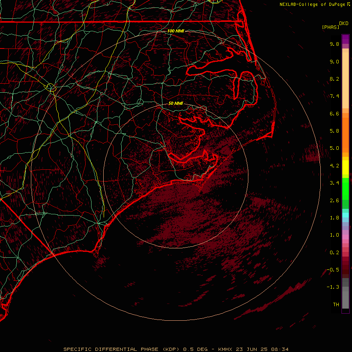Image resolution: width=352 pixels, height=352 pixels.
Task: Click the -0.5 value on color scale
Action: 333,270
